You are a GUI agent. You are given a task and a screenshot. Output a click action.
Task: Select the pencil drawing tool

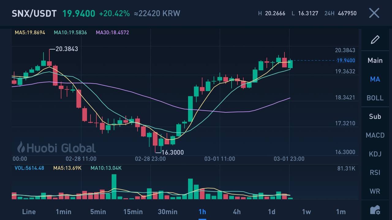pos(375,39)
